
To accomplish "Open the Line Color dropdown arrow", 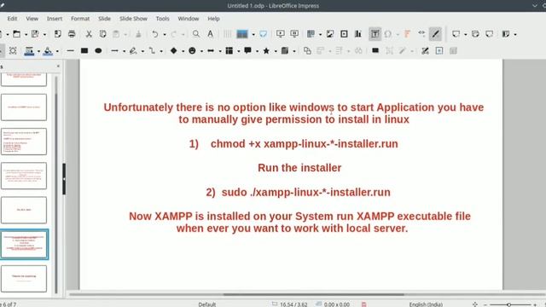I will 38,51.
